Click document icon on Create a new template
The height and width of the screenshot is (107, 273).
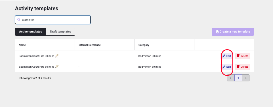coord(217,32)
